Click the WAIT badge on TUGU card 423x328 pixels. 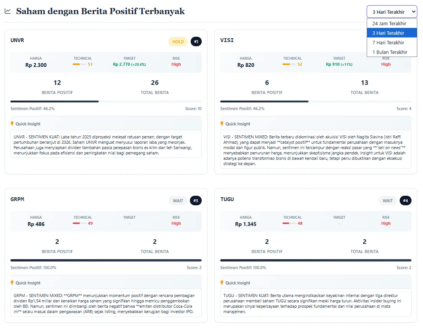click(388, 201)
